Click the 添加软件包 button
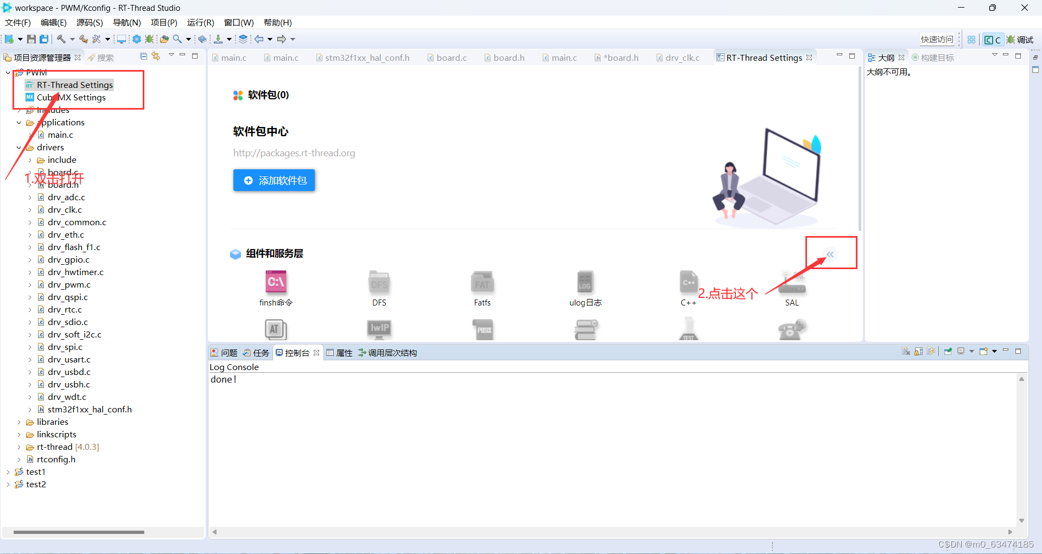 point(274,180)
